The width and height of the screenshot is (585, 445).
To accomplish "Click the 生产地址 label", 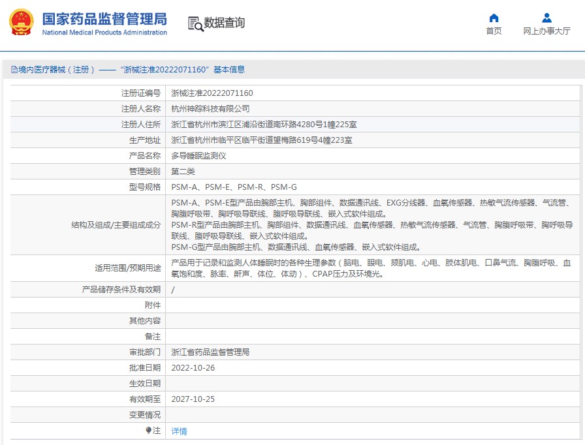I will pyautogui.click(x=145, y=140).
